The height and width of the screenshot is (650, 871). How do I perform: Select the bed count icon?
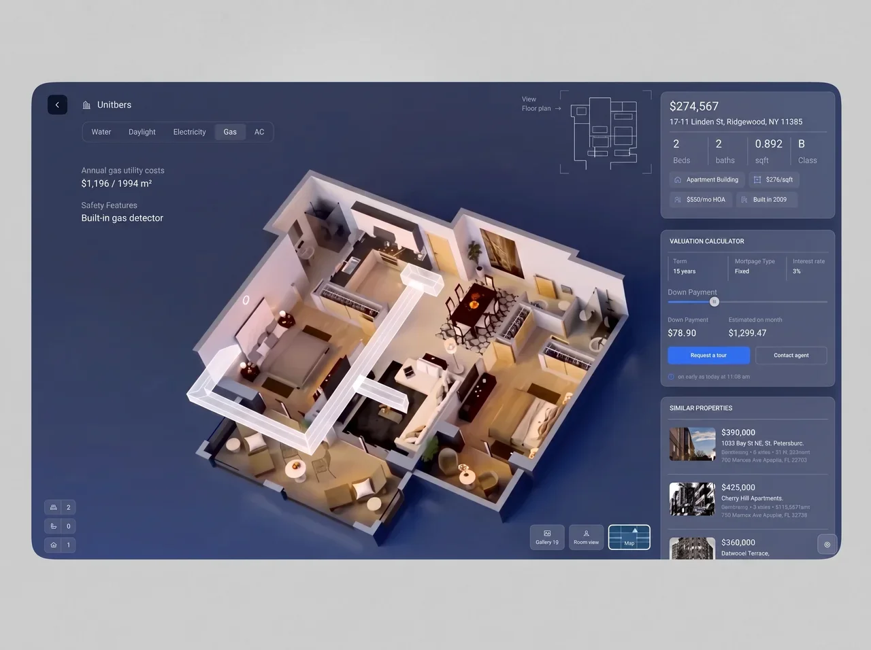point(53,507)
